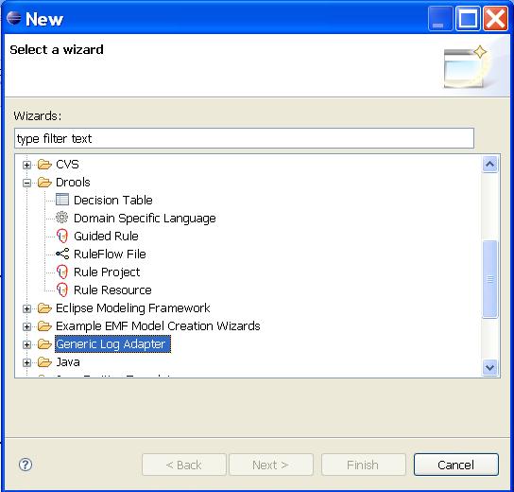Collapse the Drools category
Screen dimensions: 514x492
tap(26, 183)
